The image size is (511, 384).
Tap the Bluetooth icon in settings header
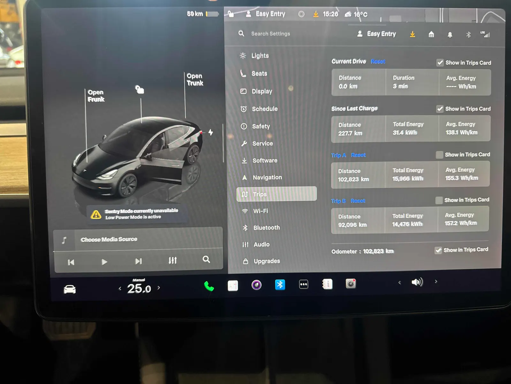click(469, 35)
